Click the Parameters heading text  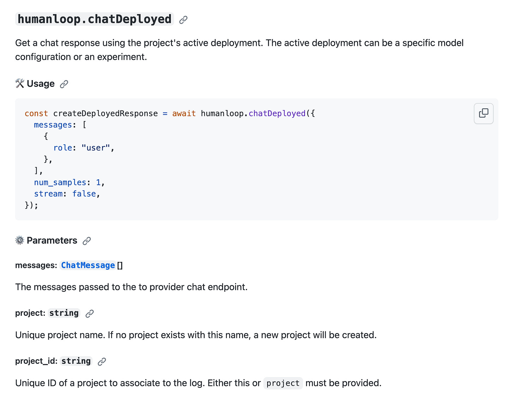point(52,240)
